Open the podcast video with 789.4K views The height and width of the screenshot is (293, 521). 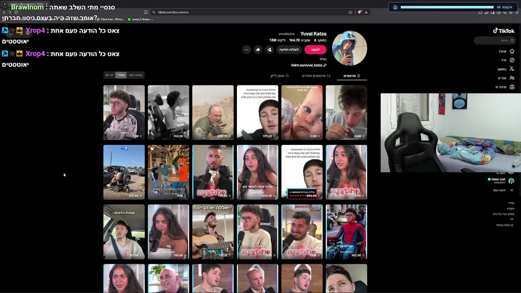click(213, 172)
